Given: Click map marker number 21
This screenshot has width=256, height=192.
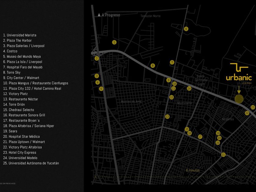Looking at the screenshot, I should [223, 155].
